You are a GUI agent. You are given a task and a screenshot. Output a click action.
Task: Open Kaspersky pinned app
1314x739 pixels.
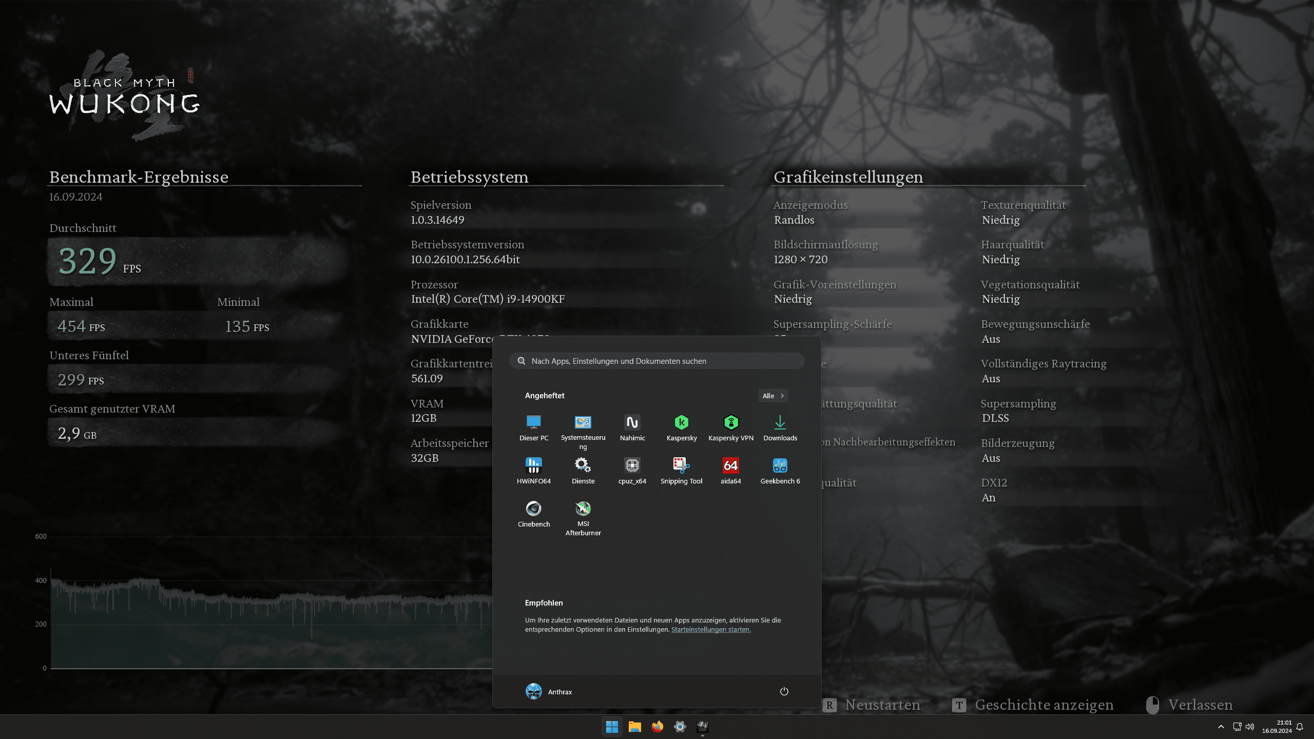(681, 428)
